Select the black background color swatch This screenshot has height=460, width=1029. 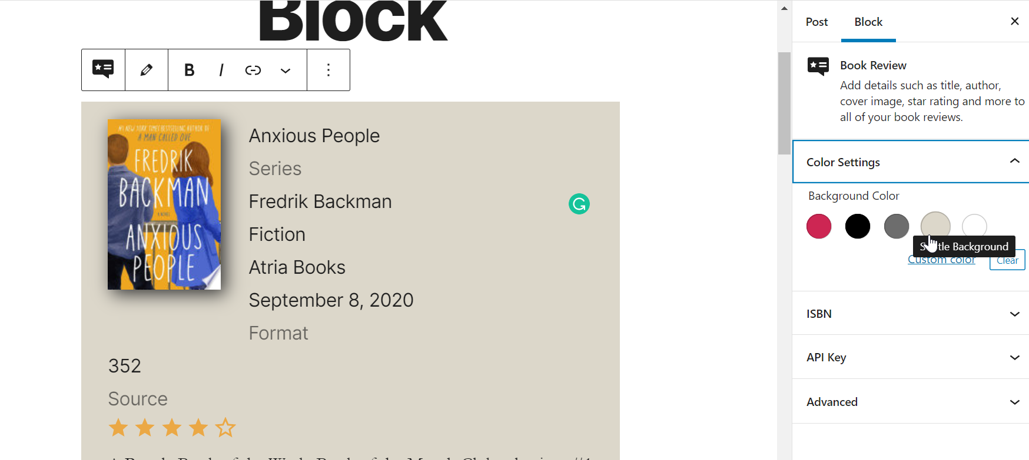point(858,226)
